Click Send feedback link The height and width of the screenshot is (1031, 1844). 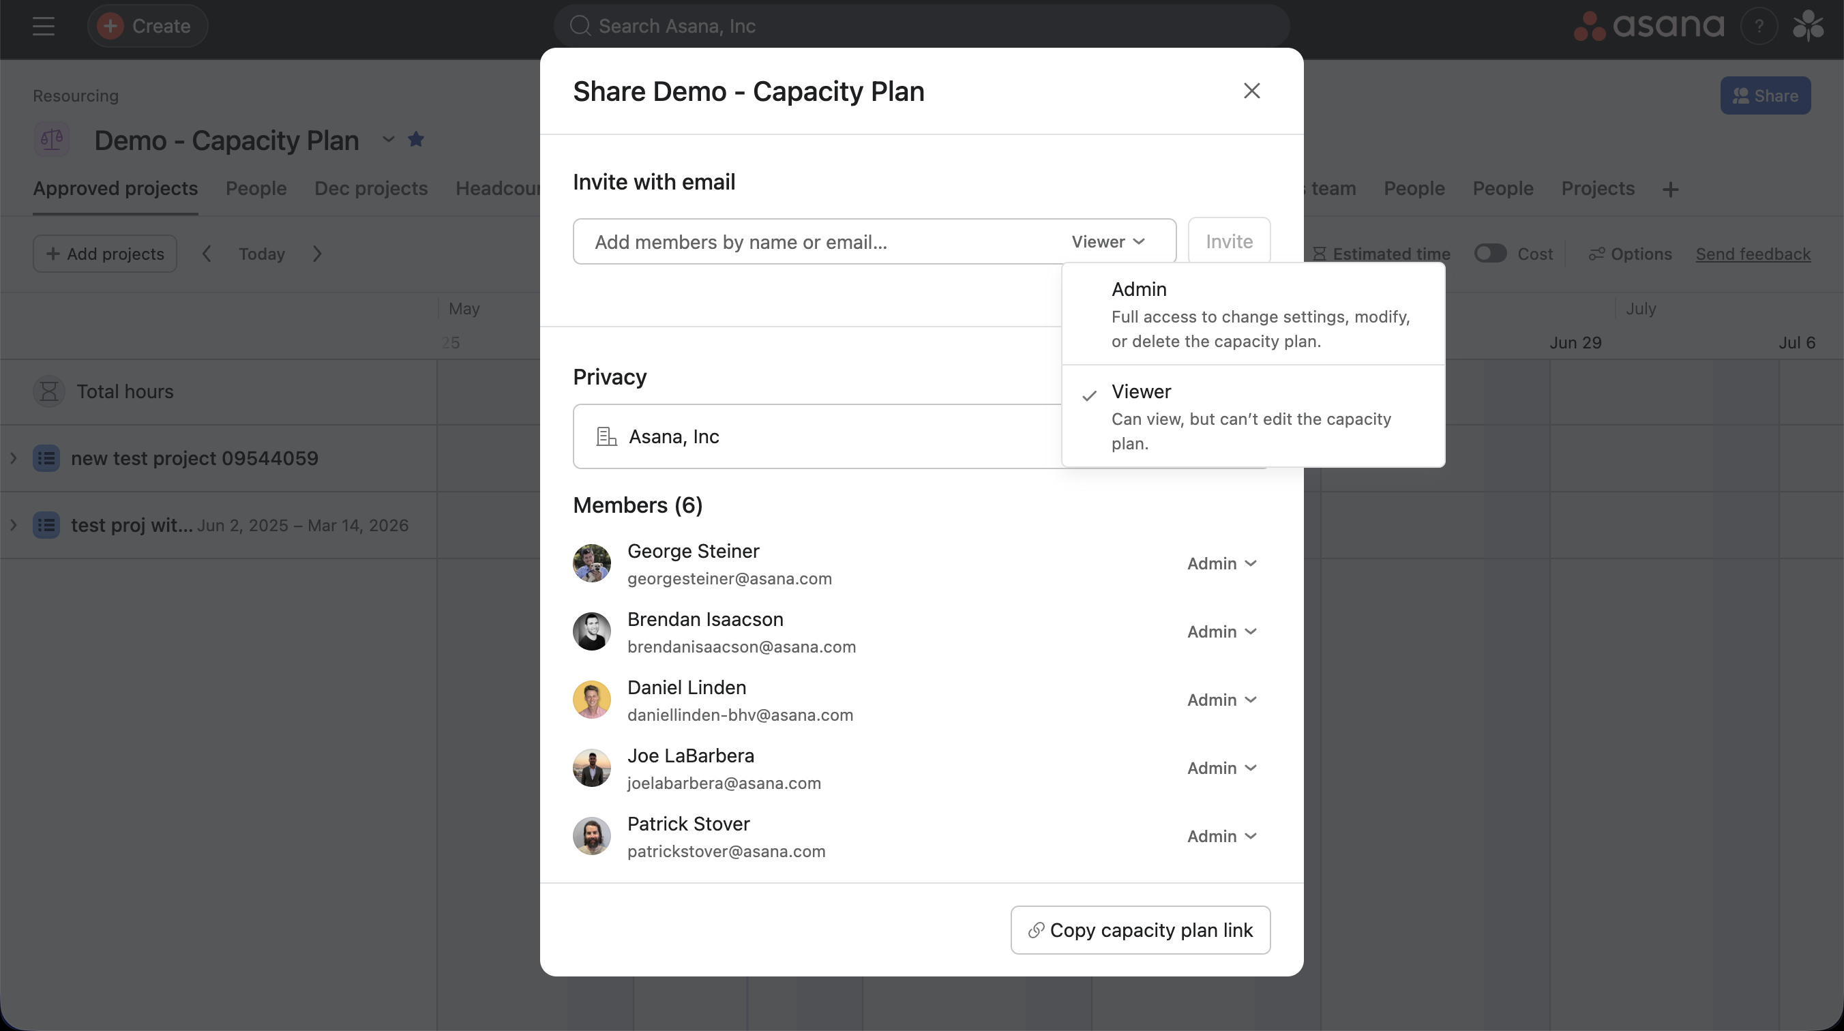1753,254
